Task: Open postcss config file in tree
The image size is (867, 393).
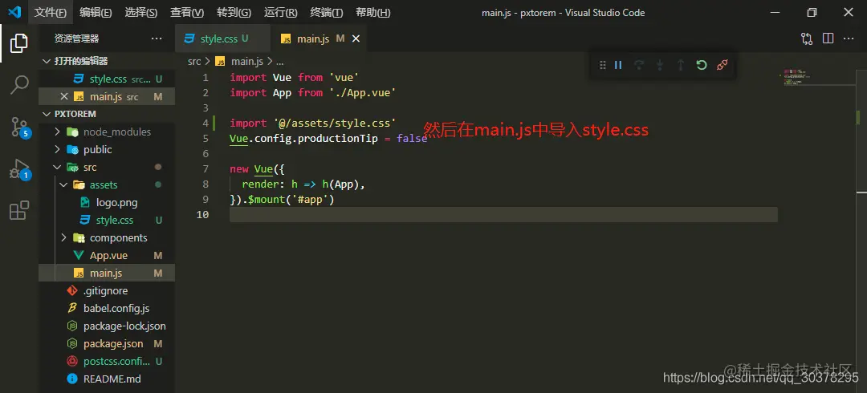Action: pyautogui.click(x=107, y=362)
